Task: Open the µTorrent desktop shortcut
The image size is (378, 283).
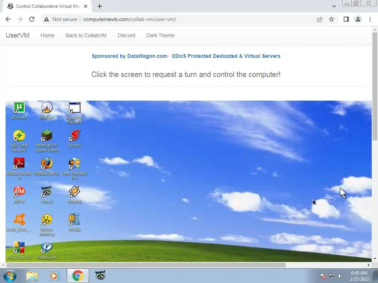Action: 19,111
